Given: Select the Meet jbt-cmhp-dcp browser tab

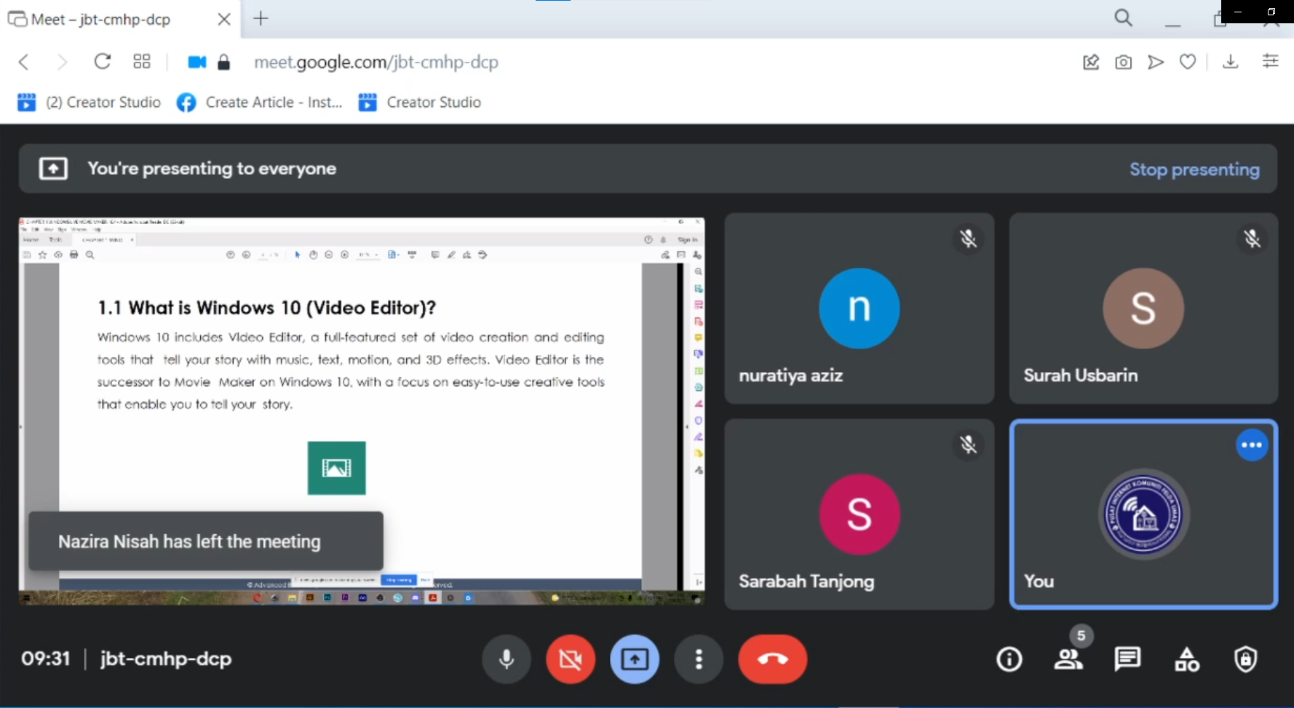Looking at the screenshot, I should [x=102, y=20].
